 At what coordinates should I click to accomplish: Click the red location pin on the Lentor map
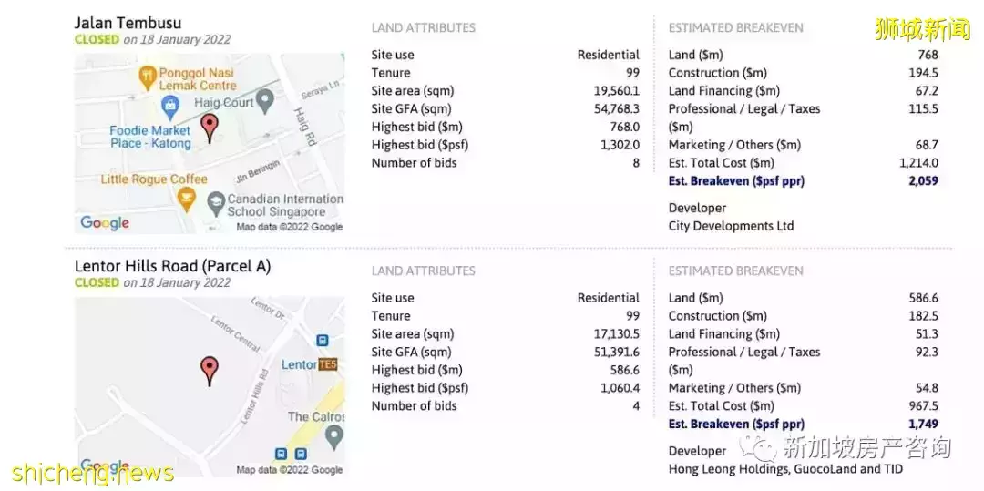click(210, 369)
